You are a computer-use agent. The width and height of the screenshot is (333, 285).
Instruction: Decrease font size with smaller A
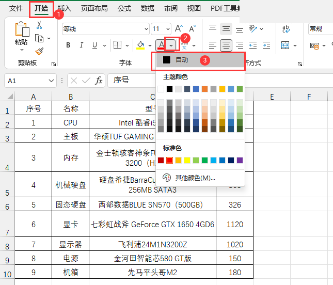click(x=193, y=28)
